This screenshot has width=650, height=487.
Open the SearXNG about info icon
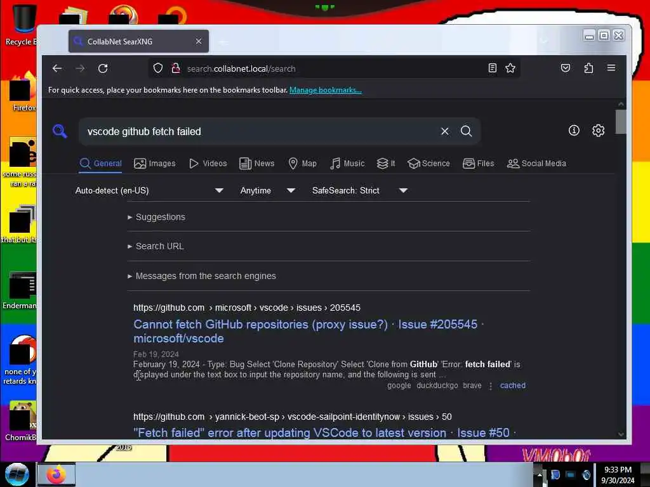coord(574,131)
